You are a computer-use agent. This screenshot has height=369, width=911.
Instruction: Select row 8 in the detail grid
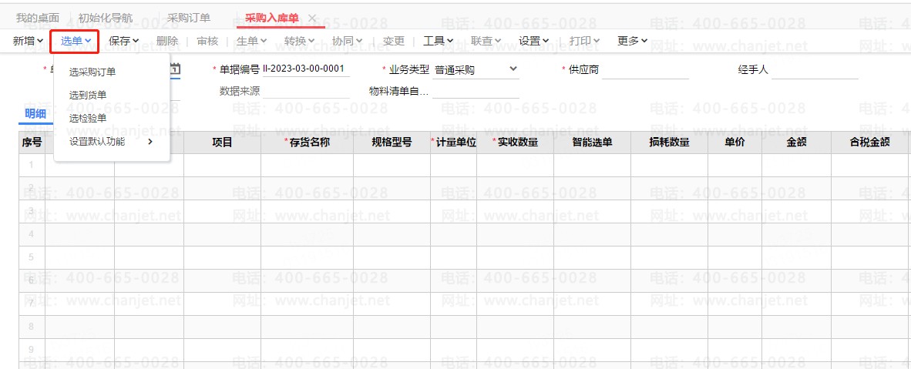tap(32, 327)
